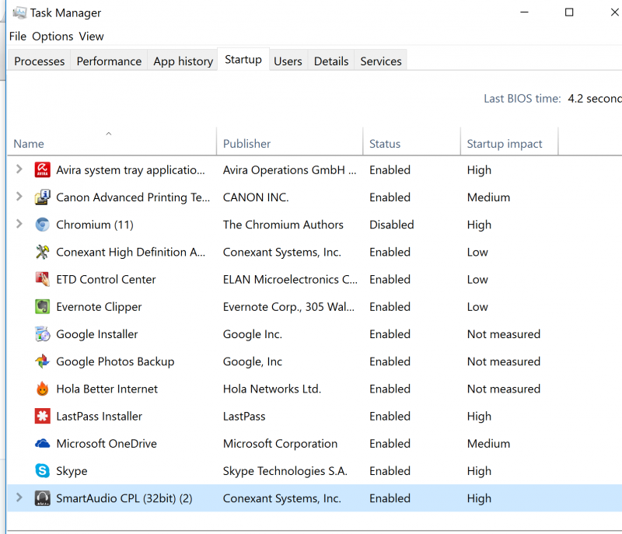Click the ETD Control Center icon
The image size is (622, 534).
pos(43,279)
